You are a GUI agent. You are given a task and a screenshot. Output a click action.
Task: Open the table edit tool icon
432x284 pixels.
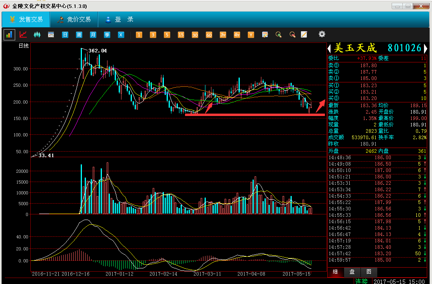pyautogui.click(x=265, y=34)
